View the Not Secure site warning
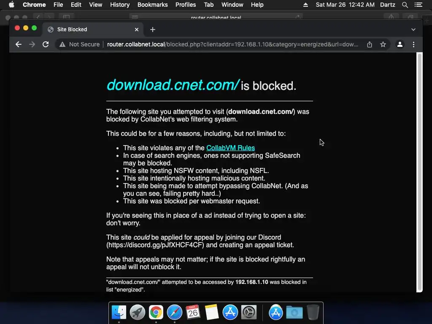The height and width of the screenshot is (324, 432). pos(80,44)
